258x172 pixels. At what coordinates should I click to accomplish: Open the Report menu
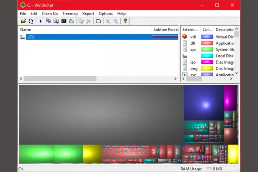click(88, 14)
